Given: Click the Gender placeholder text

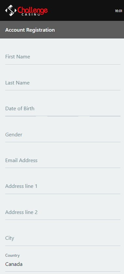Looking at the screenshot, I should 14,134.
